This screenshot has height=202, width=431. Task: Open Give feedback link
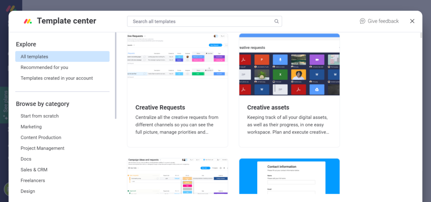coord(379,21)
